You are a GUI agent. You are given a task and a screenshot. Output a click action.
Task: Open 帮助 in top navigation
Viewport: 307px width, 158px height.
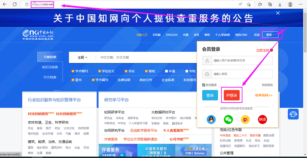point(207,35)
